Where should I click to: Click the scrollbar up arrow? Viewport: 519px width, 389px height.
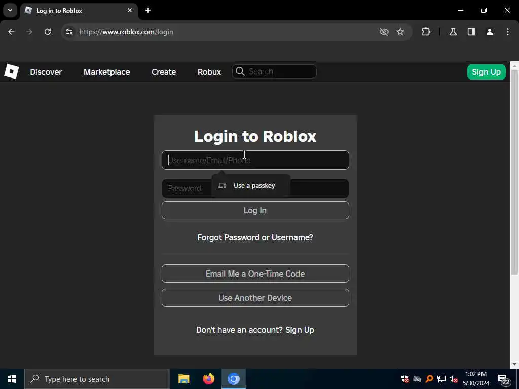514,66
